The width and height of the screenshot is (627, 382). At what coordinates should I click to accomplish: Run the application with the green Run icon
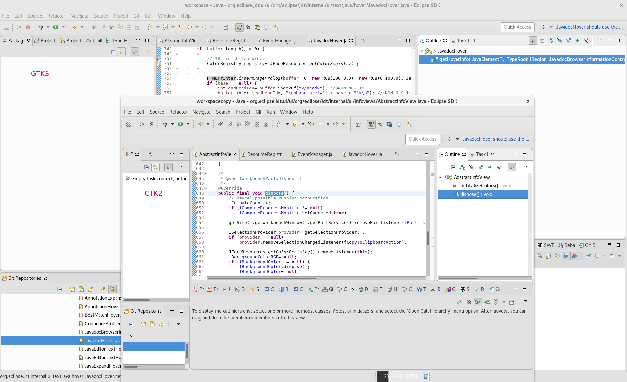pos(180,124)
